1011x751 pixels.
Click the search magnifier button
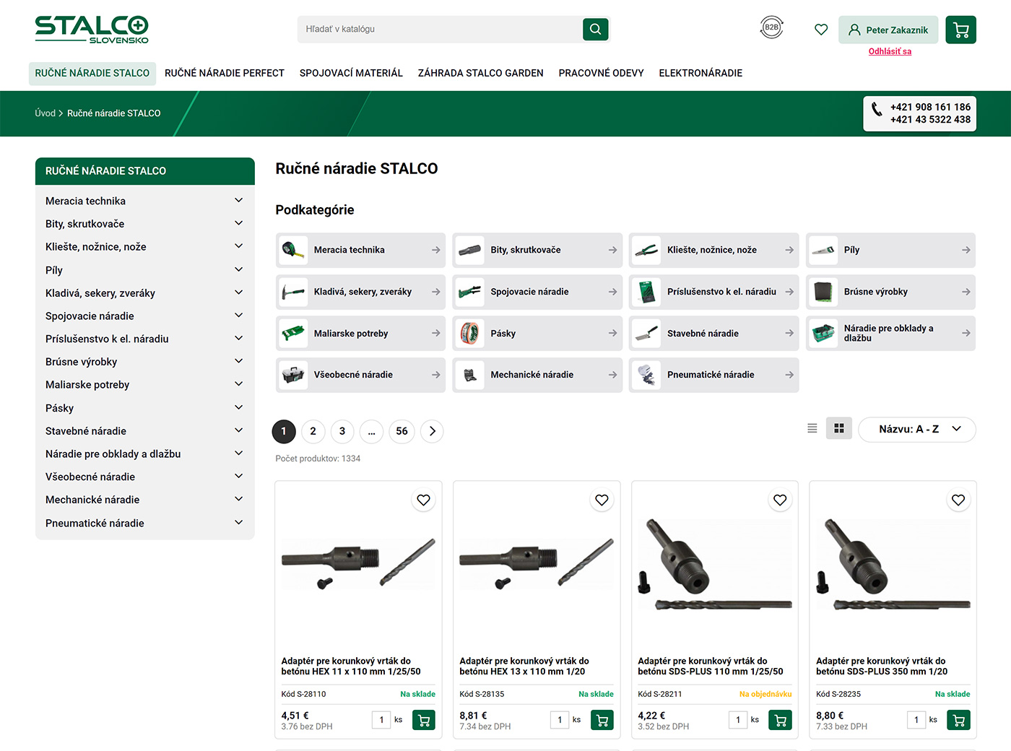click(595, 29)
